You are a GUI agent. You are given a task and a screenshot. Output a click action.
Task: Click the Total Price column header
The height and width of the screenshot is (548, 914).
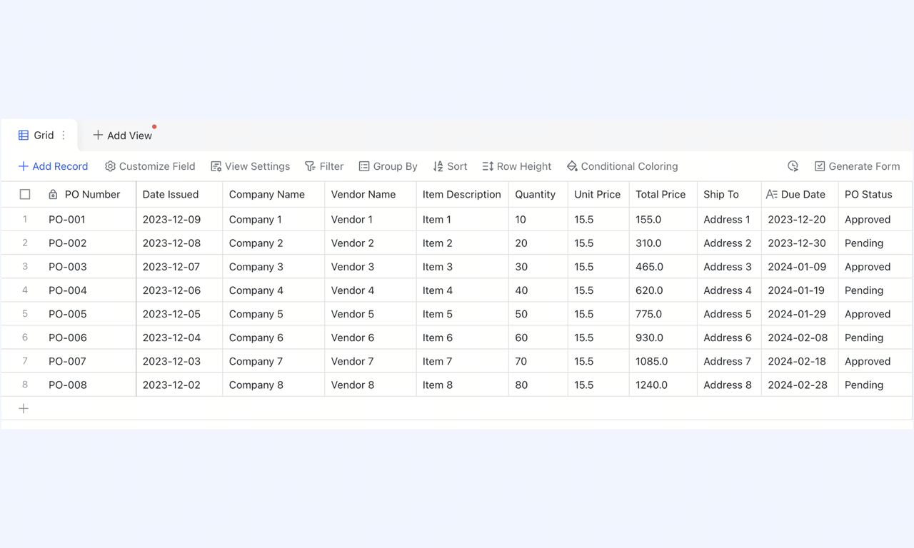(663, 194)
